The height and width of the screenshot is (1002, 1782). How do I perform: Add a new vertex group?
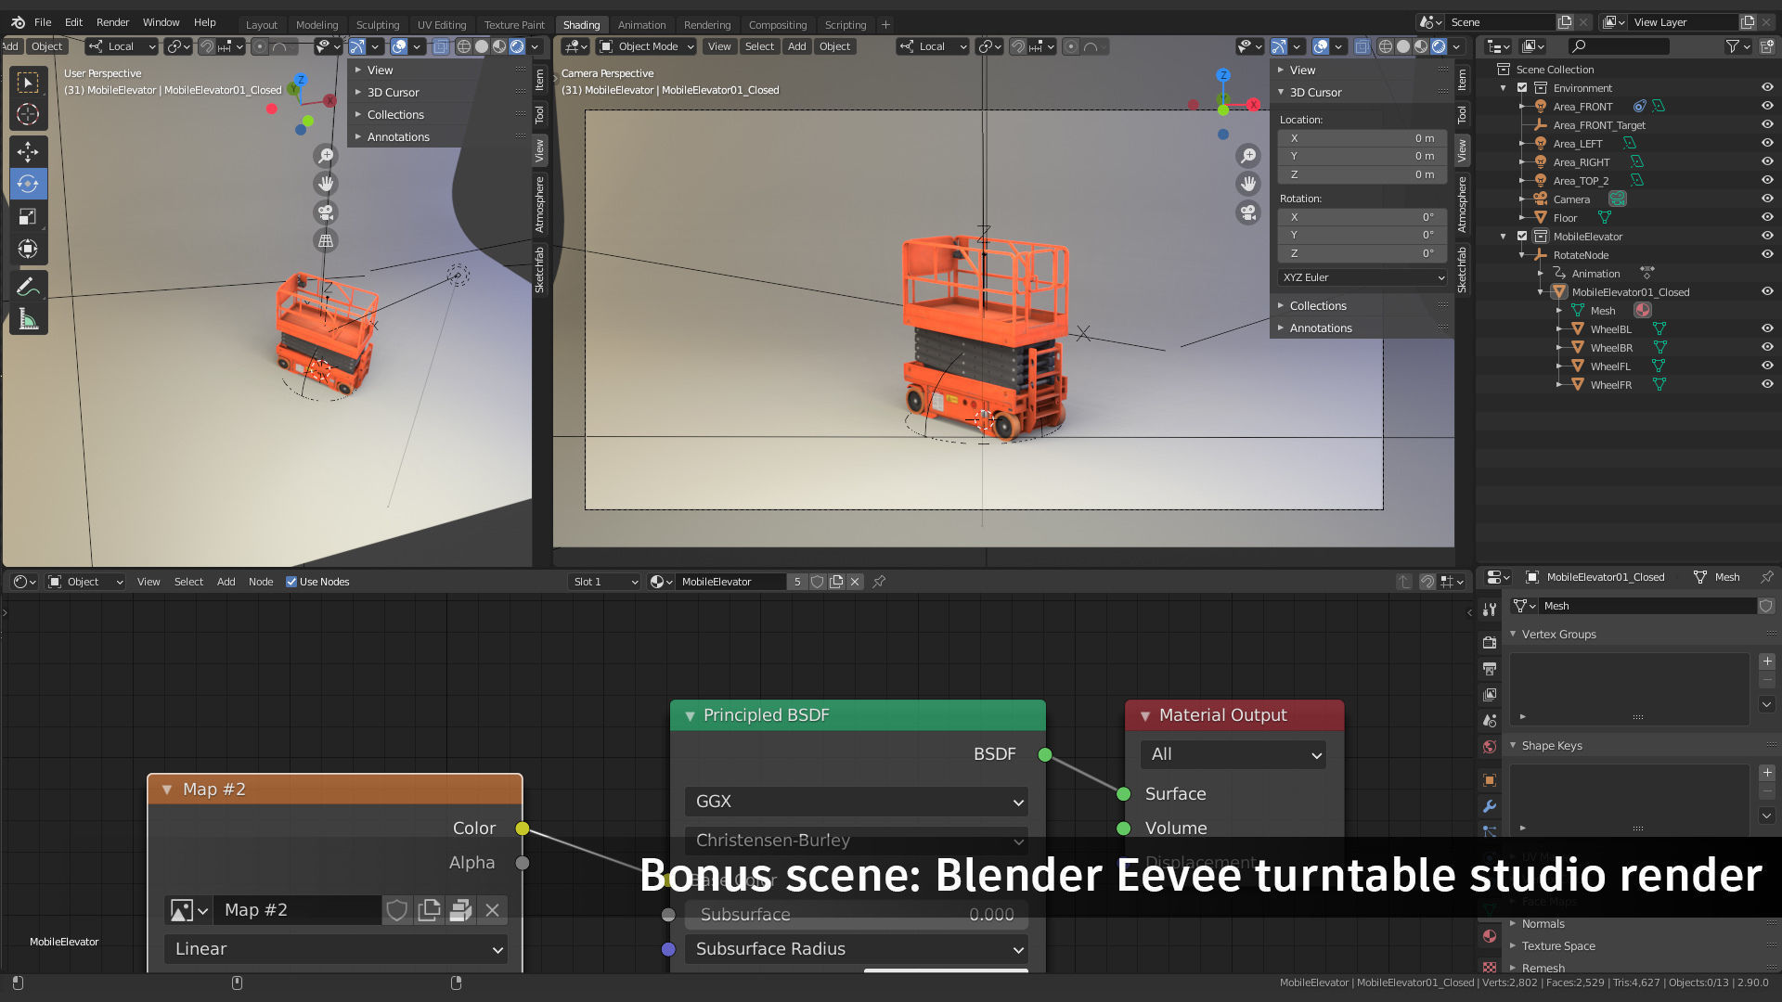(1767, 662)
